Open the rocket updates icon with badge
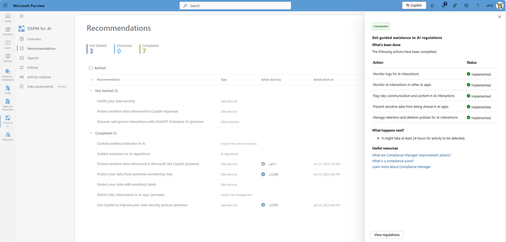Viewport: 506px width, 242px height. (444, 5)
